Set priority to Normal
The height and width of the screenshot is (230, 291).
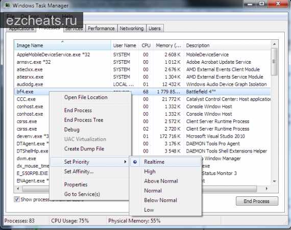[x=153, y=191]
